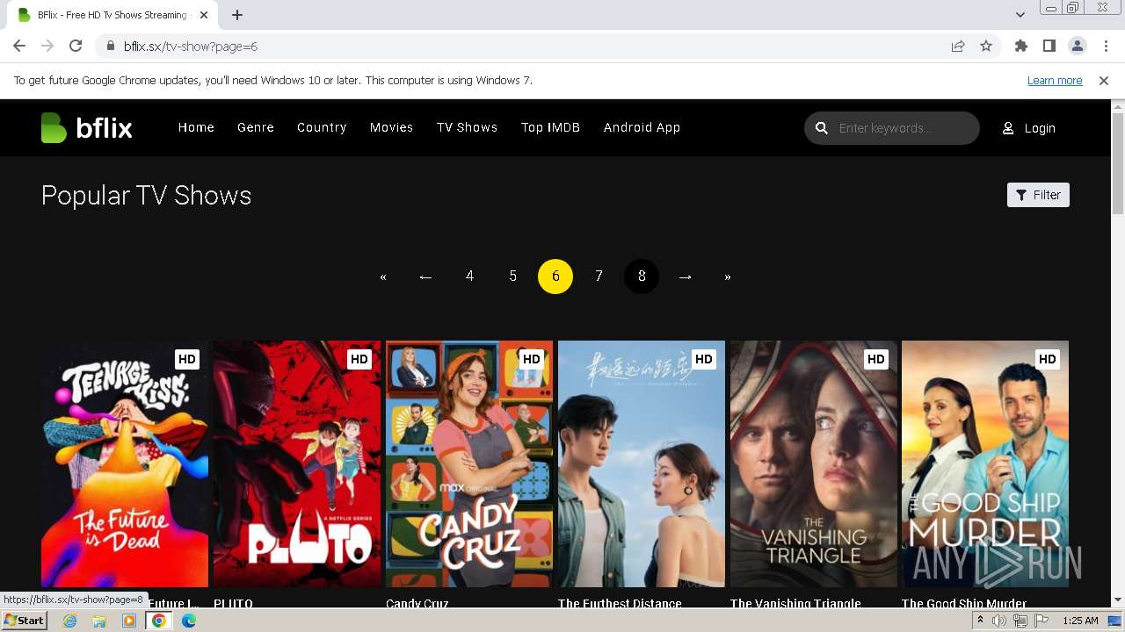Open the Chrome profile avatar
The image size is (1125, 632).
click(x=1078, y=47)
